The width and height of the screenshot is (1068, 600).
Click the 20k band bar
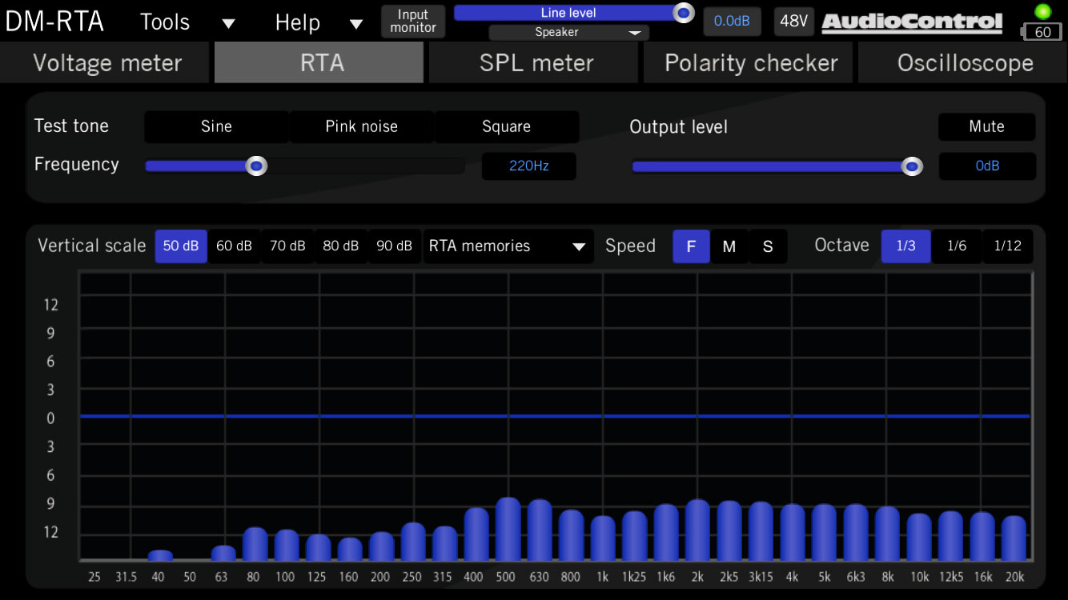tap(1014, 538)
